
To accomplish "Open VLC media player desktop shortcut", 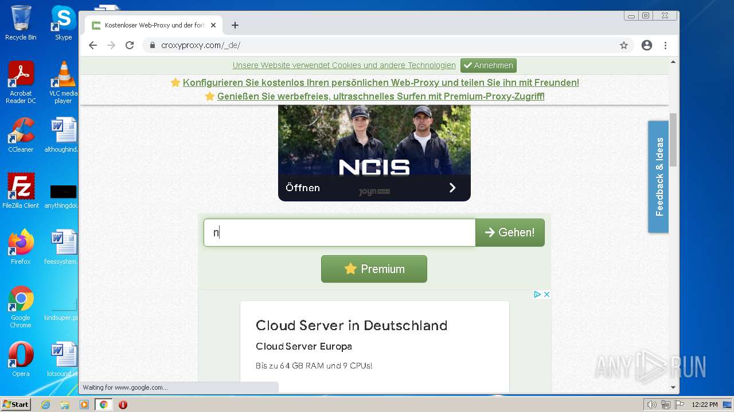I will click(x=63, y=82).
